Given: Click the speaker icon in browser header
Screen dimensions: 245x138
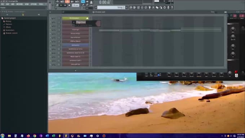Looking at the screenshot, I should point(39,15).
